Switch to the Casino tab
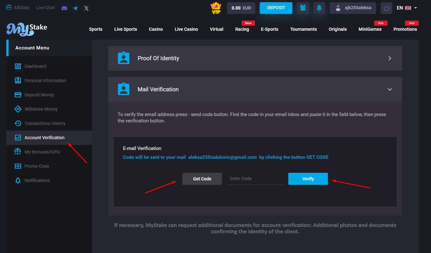This screenshot has width=431, height=253. point(156,29)
